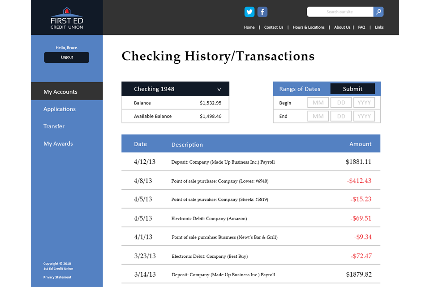The width and height of the screenshot is (430, 287).
Task: Open the Contact Us page
Action: click(x=274, y=27)
